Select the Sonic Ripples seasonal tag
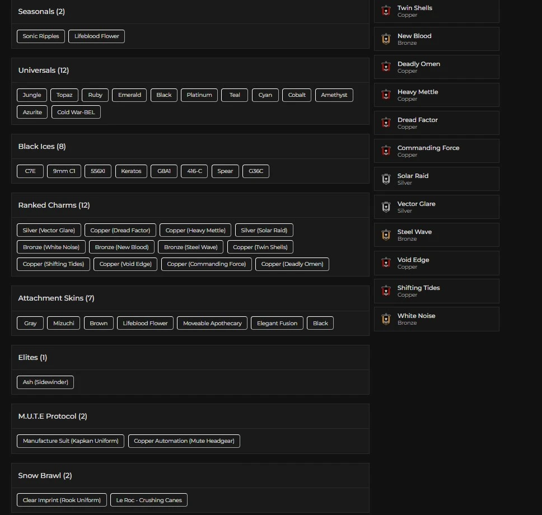The height and width of the screenshot is (515, 542). (x=41, y=36)
